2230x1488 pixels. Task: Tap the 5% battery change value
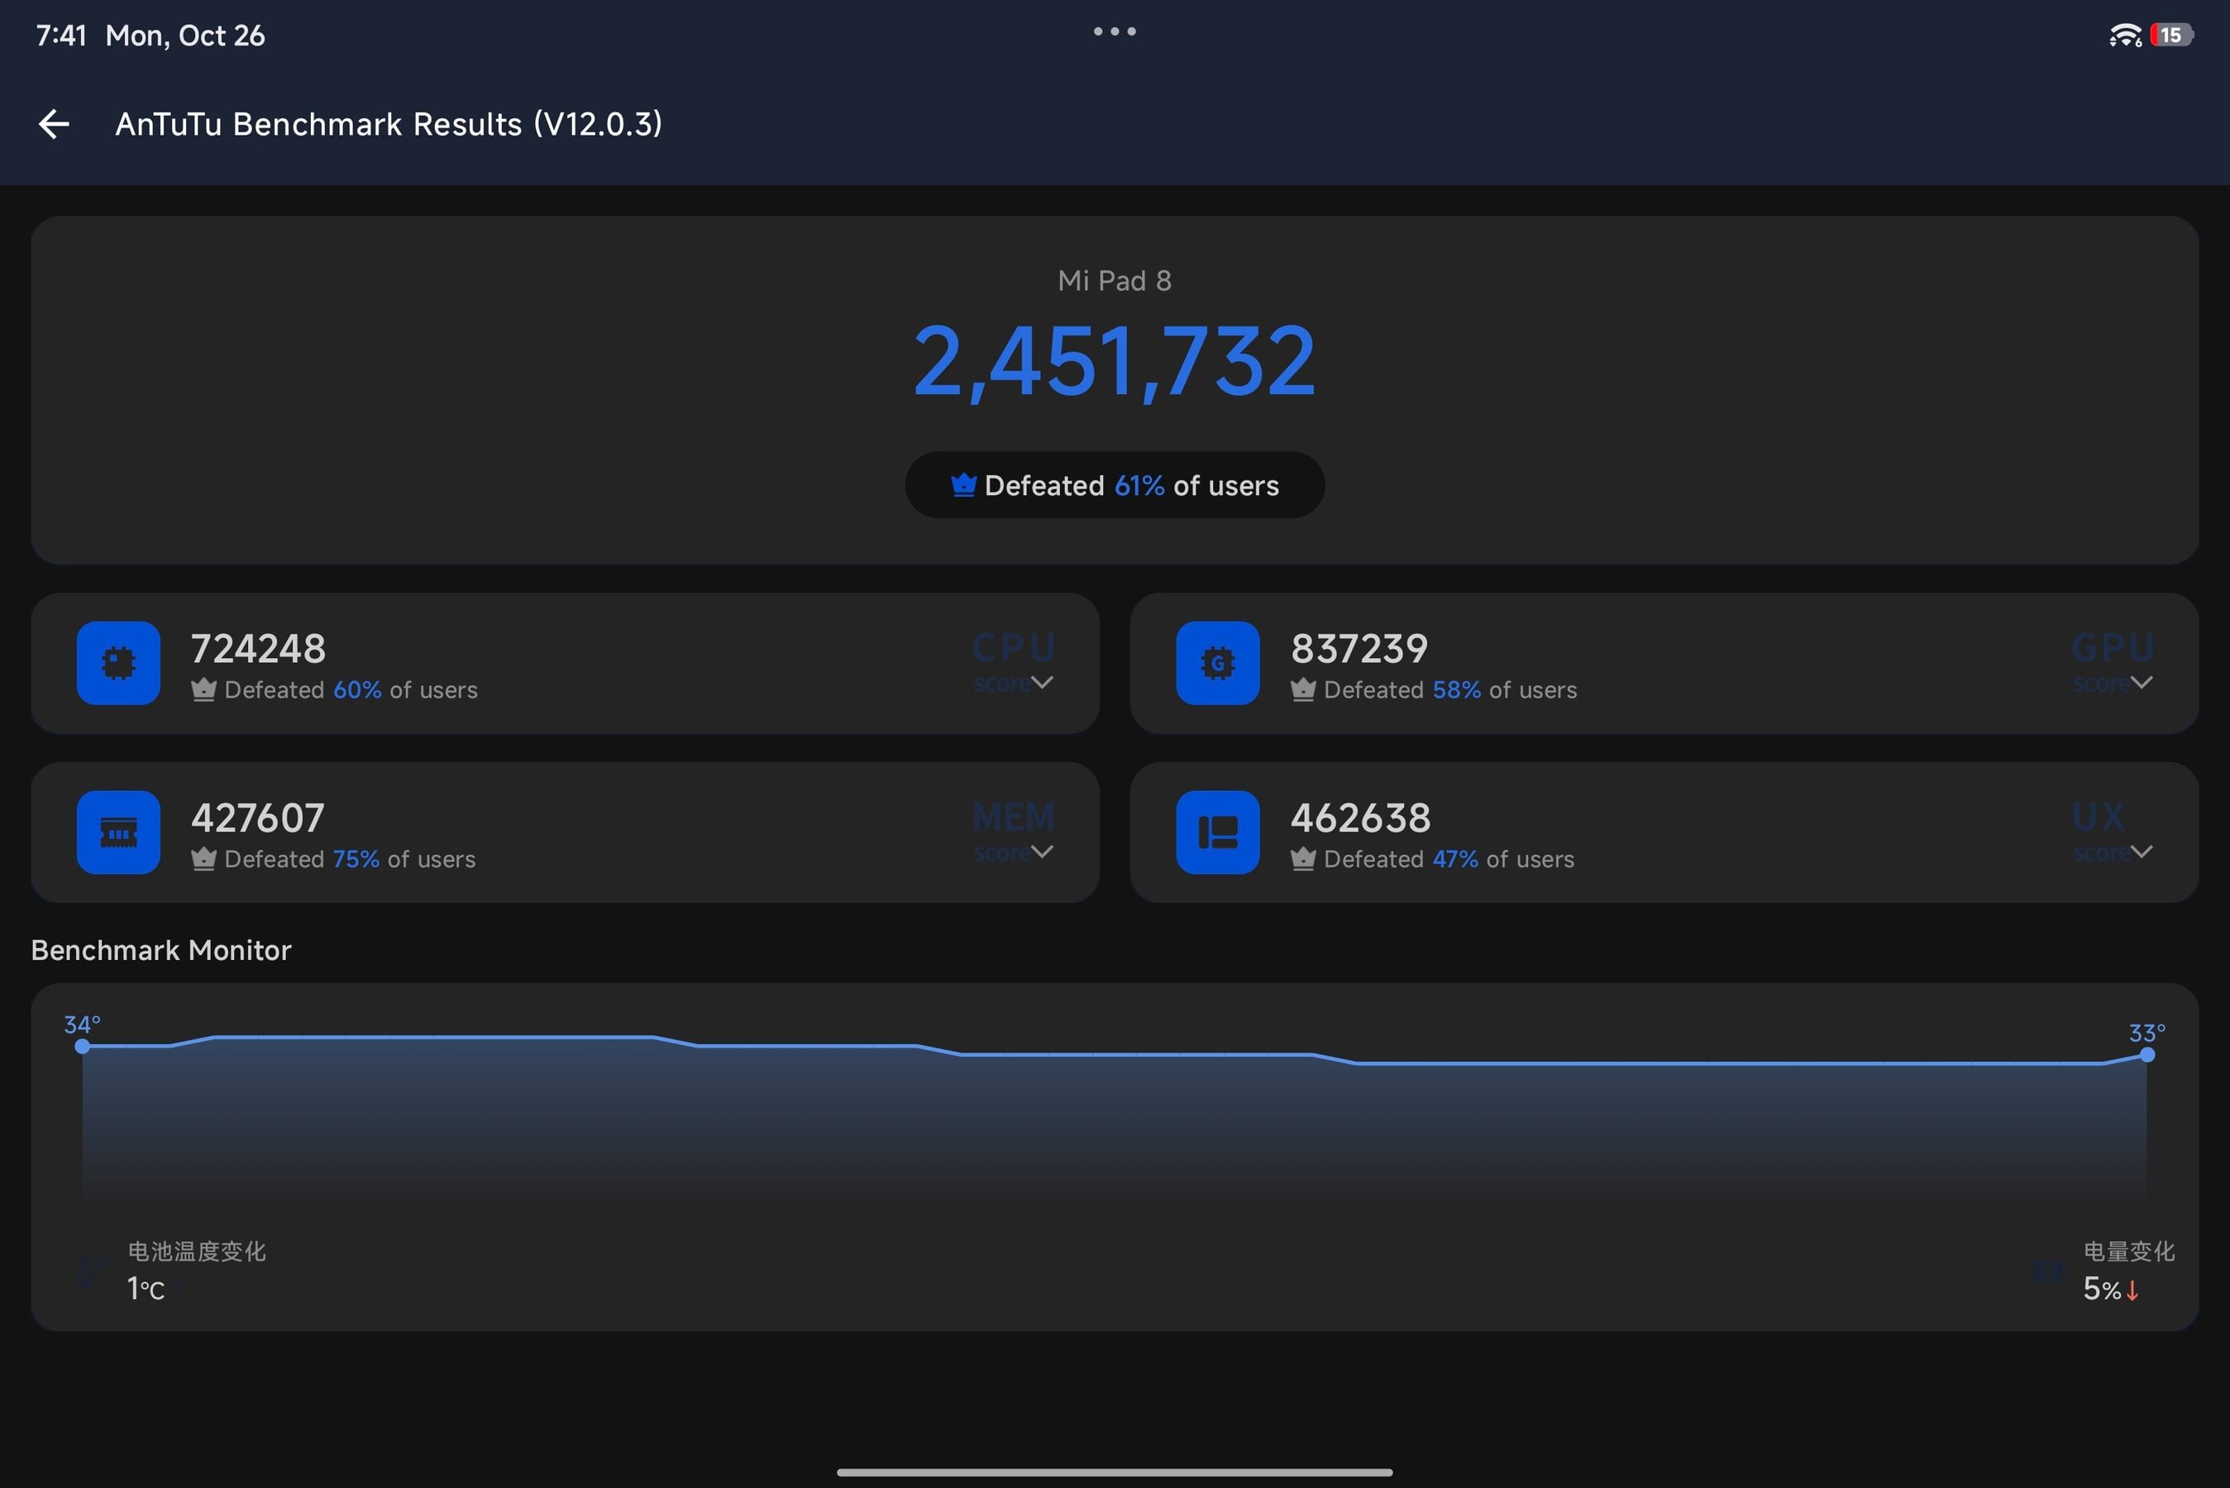pyautogui.click(x=2101, y=1289)
